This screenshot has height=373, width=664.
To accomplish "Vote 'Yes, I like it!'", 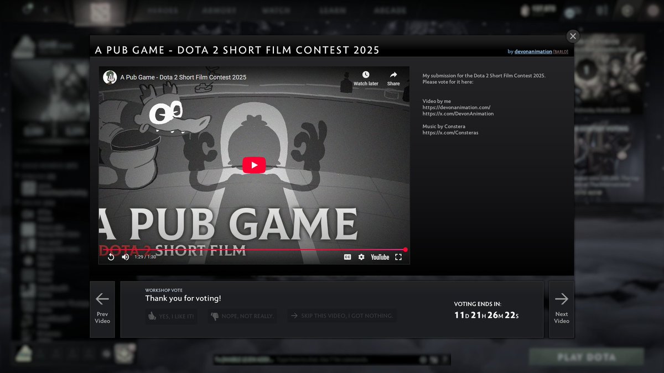I will coord(171,316).
